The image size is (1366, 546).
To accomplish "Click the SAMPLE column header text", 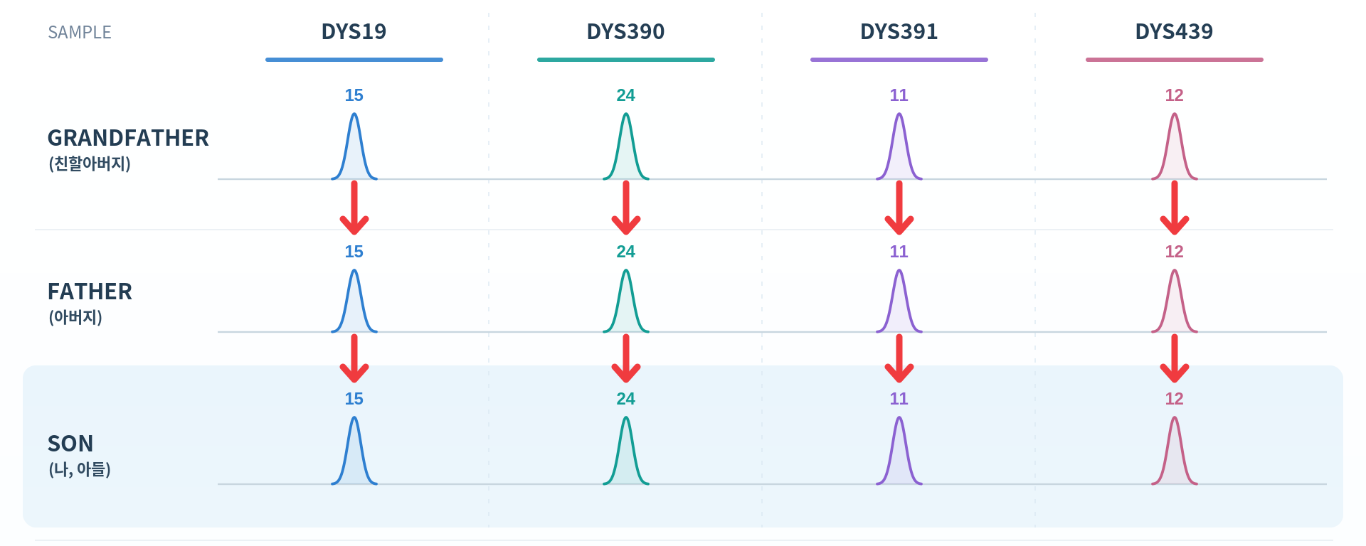I will 80,33.
